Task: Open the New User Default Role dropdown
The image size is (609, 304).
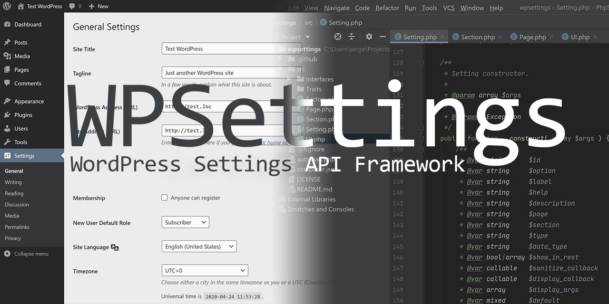Action: 185,222
